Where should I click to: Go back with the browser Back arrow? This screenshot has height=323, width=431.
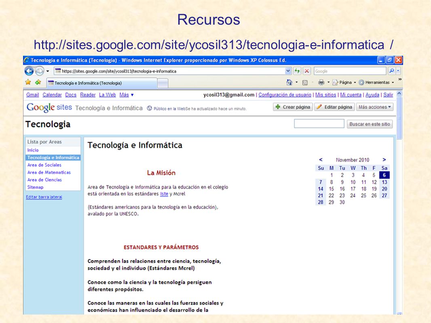[x=29, y=71]
